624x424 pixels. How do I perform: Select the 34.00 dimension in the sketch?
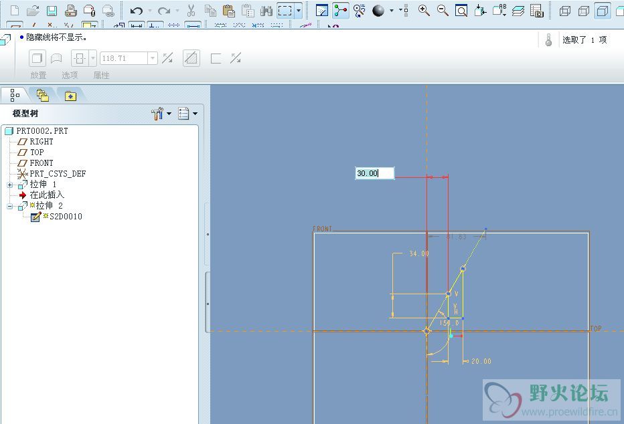419,253
